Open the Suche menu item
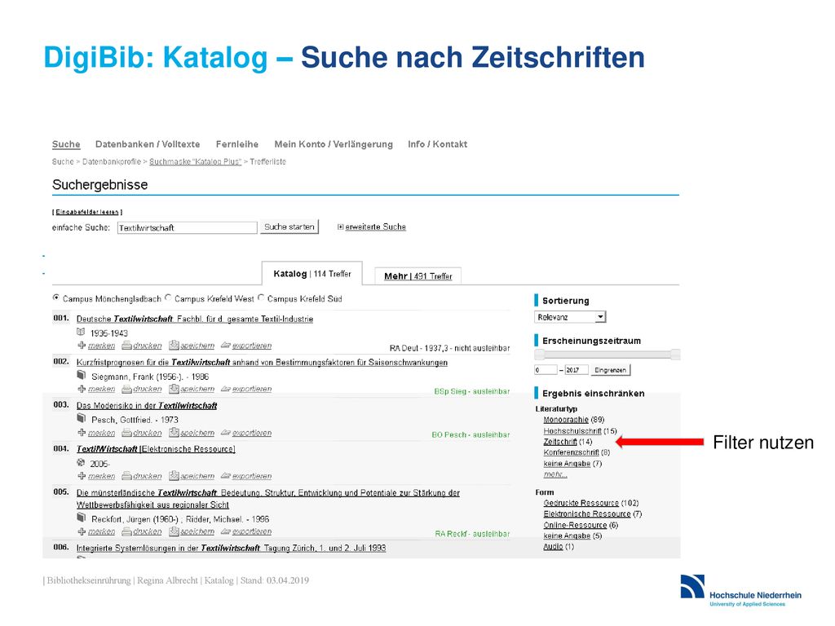 point(66,144)
